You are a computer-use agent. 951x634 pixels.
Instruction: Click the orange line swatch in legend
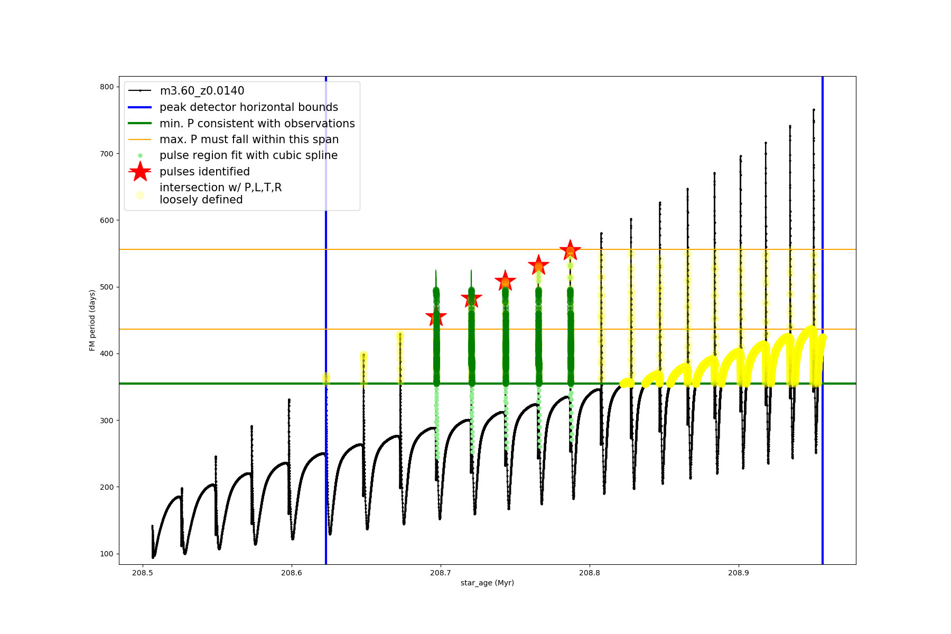[x=140, y=139]
